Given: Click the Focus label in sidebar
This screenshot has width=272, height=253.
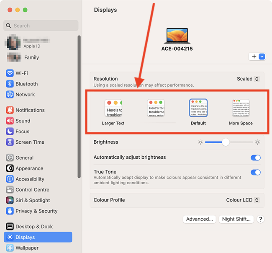Looking at the screenshot, I should 23,132.
